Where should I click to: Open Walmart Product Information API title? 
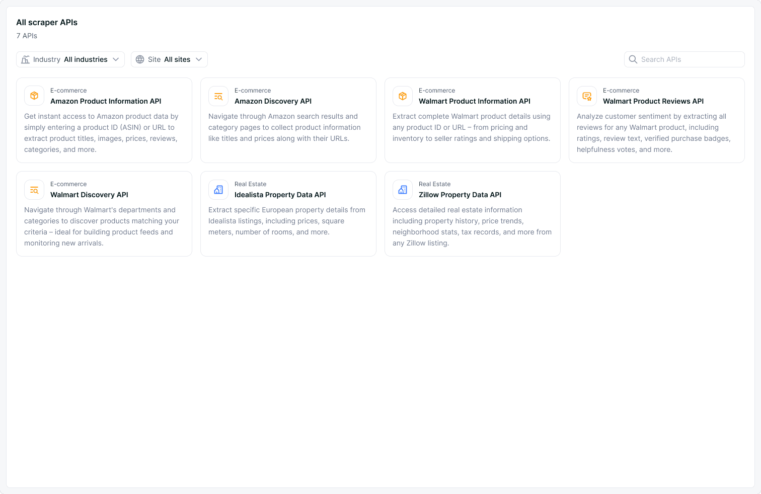point(475,101)
